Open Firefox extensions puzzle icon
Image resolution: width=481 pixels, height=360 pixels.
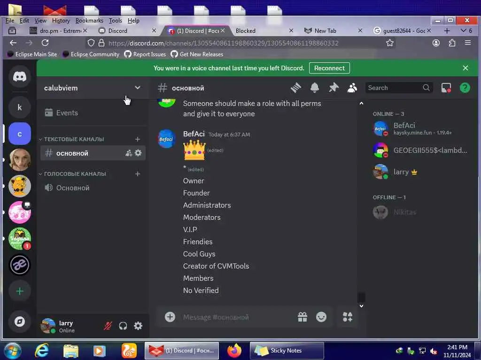(452, 43)
